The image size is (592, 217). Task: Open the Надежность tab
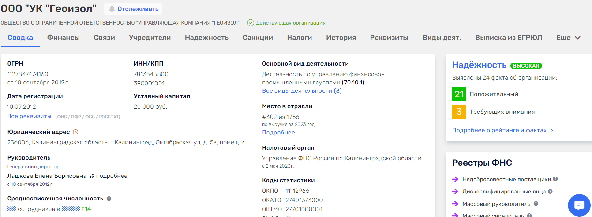tap(207, 38)
